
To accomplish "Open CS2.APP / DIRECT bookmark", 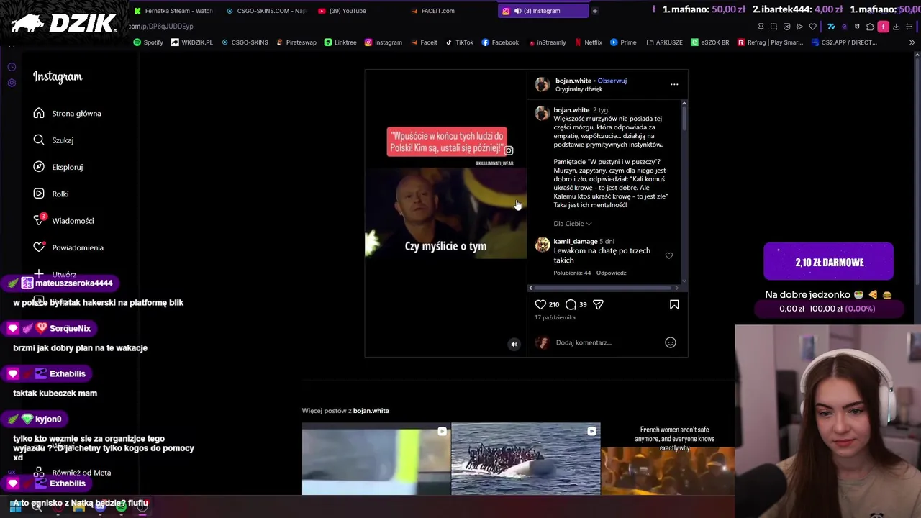I will [x=843, y=42].
